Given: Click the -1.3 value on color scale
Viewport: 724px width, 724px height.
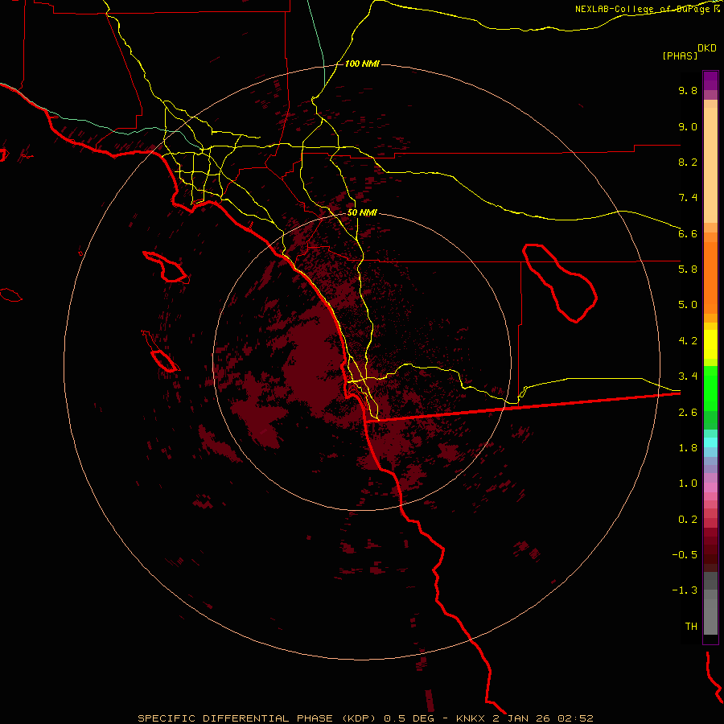Looking at the screenshot, I should click(685, 590).
